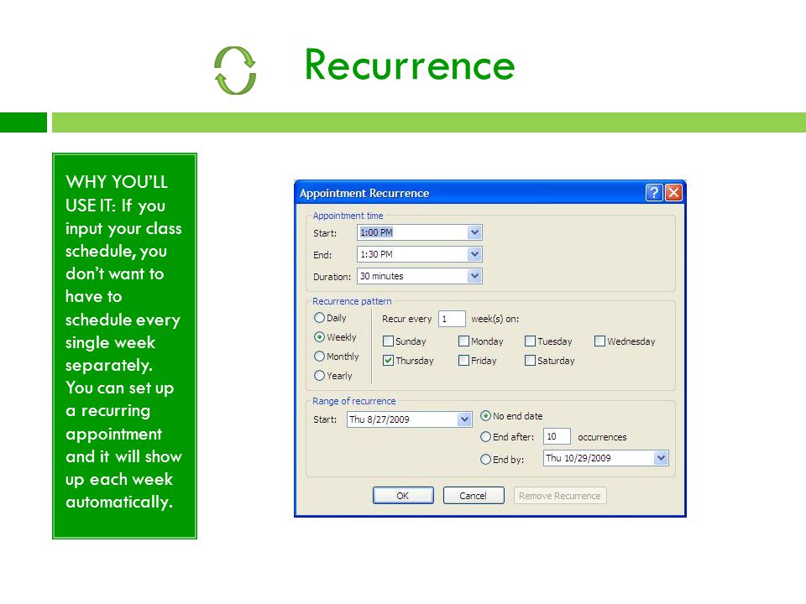Image resolution: width=806 pixels, height=604 pixels.
Task: Expand the Duration dropdown showing 30 minutes
Action: point(474,276)
